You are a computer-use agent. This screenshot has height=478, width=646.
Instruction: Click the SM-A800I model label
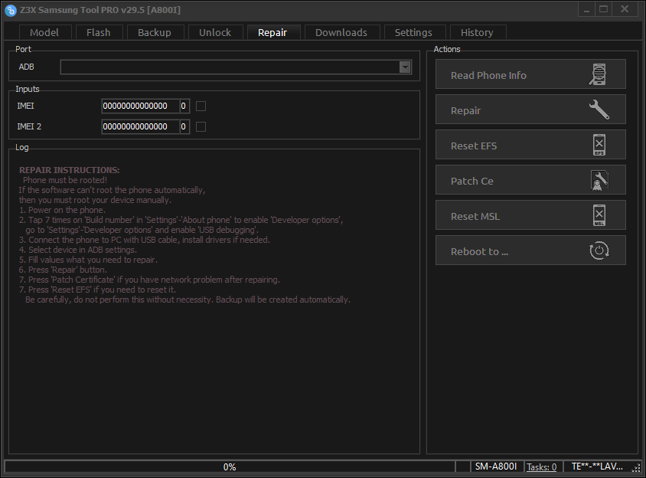496,467
